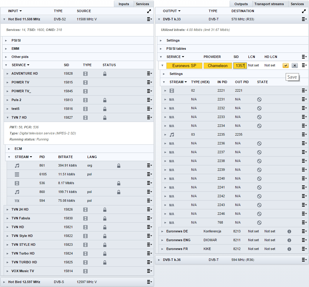Cancel the Euronews SP service edit
309x287 pixels.
pos(295,66)
